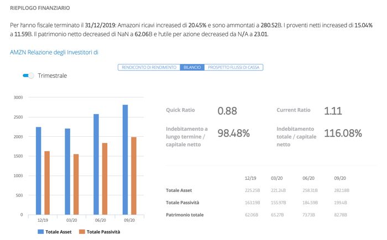Click Totale Passività value 155.97B
This screenshot has width=387, height=240.
point(279,202)
